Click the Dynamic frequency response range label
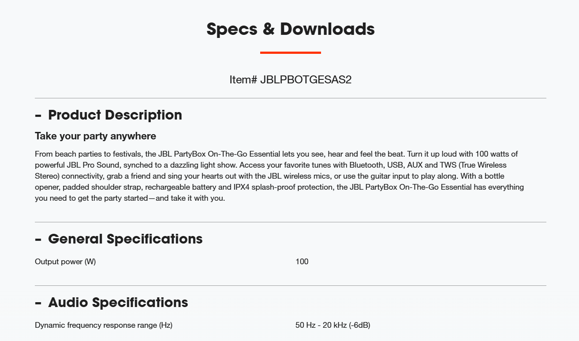 point(104,325)
